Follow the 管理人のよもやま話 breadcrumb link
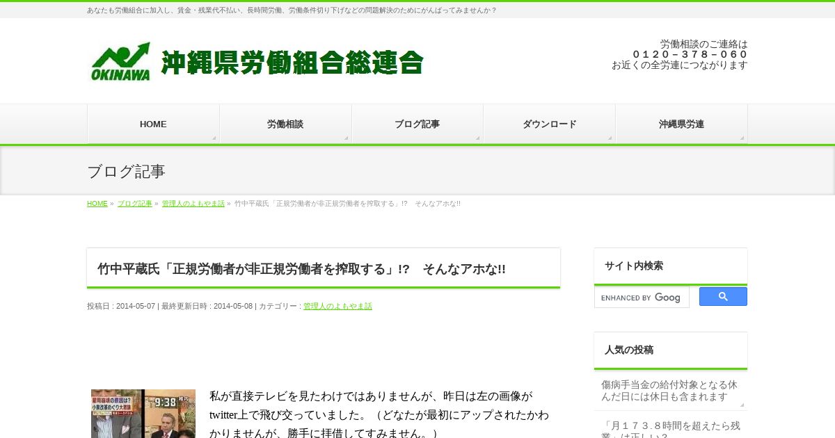The width and height of the screenshot is (835, 438). pyautogui.click(x=193, y=204)
